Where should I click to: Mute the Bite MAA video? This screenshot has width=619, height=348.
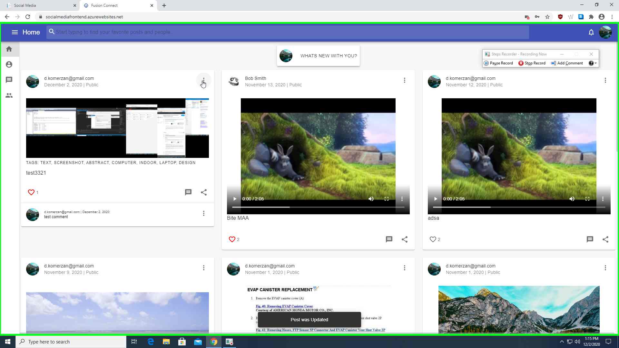(371, 199)
